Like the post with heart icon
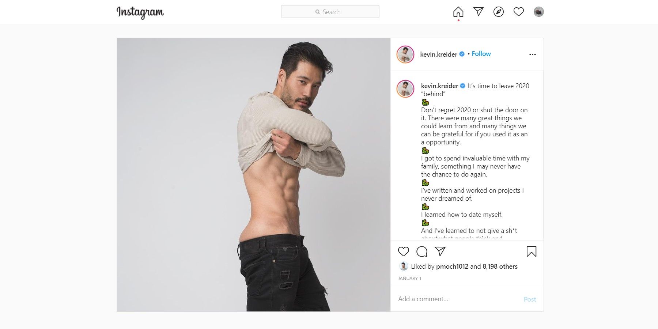 click(x=404, y=252)
